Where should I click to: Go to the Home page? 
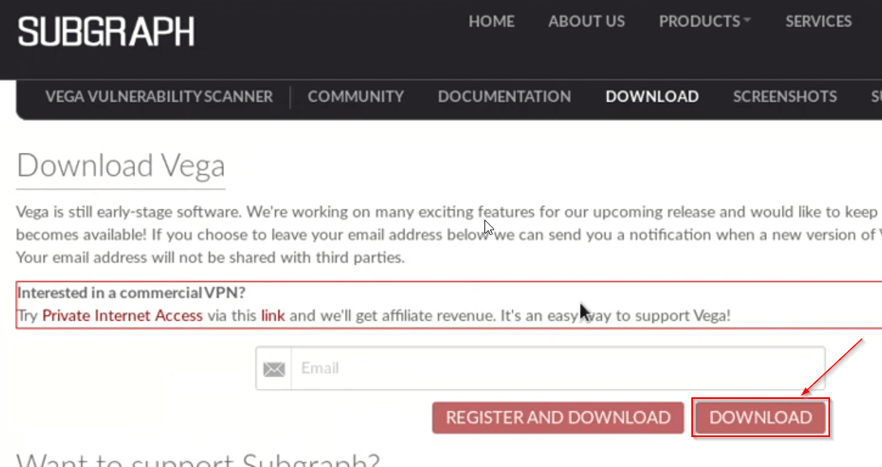coord(491,21)
